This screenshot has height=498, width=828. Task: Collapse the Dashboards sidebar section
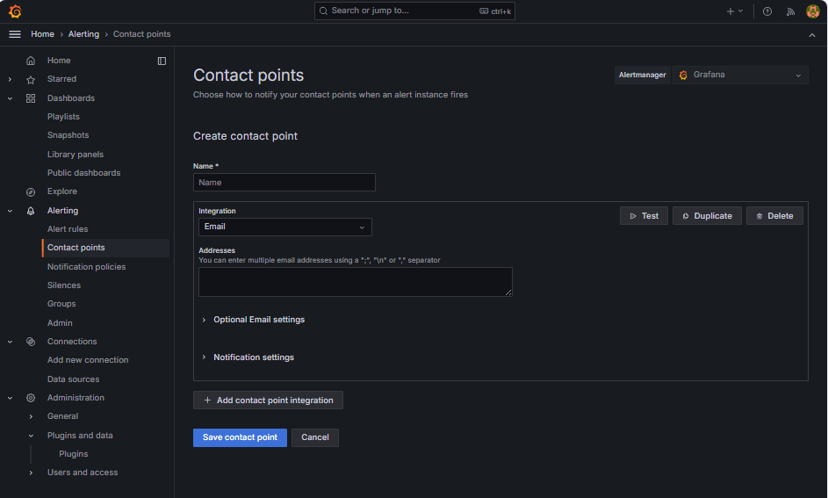[10, 98]
